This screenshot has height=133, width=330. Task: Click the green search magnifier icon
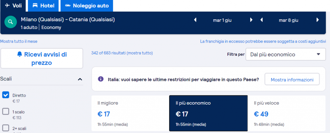[11, 22]
